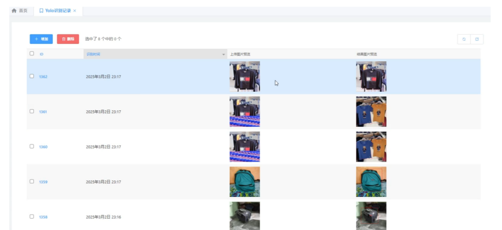The image size is (502, 230).
Task: Open record ID 1359 link
Action: click(x=43, y=182)
